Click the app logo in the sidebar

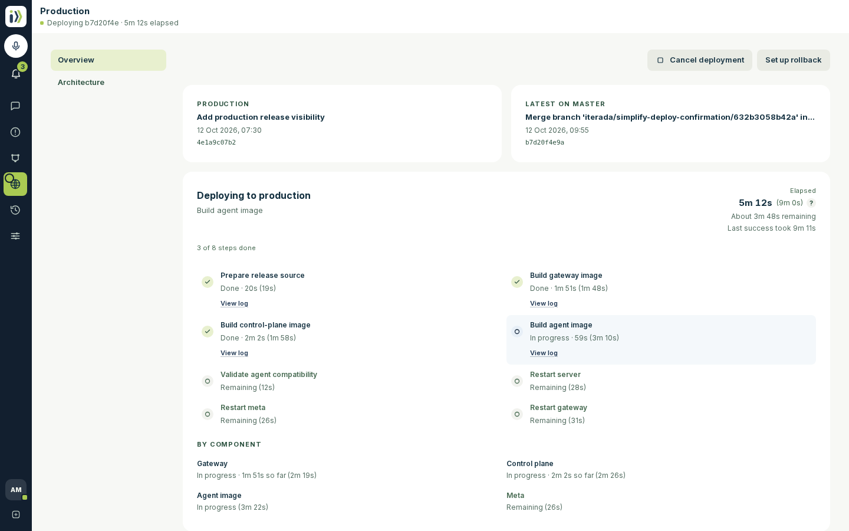coord(16,17)
